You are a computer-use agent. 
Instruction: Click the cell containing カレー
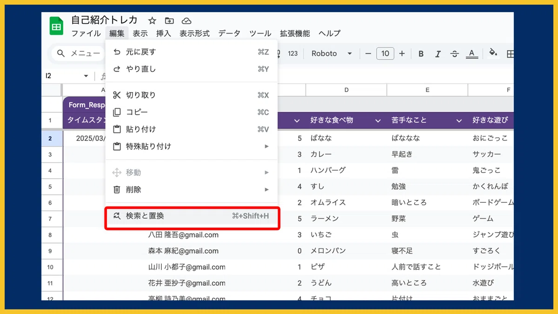pyautogui.click(x=346, y=154)
